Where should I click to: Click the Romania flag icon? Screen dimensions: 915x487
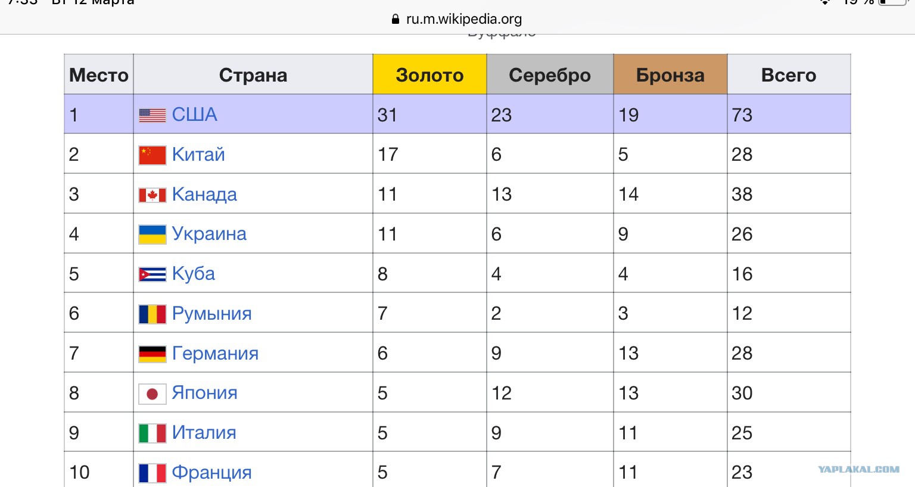(x=152, y=314)
